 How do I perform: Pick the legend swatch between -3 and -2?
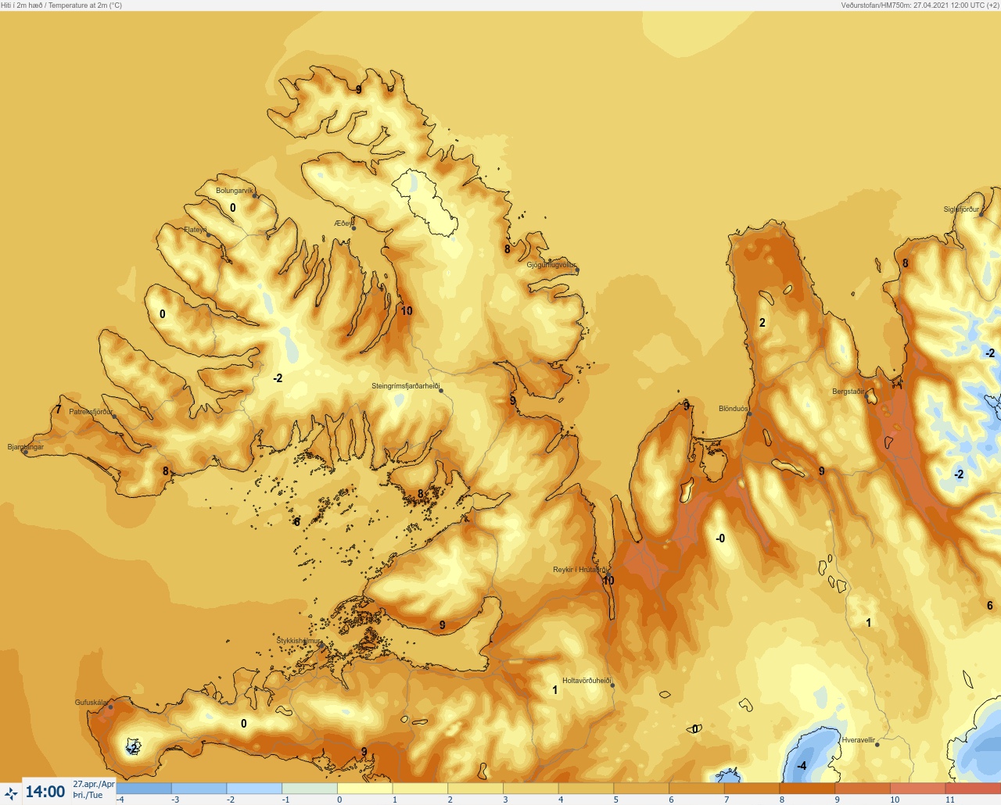click(199, 789)
